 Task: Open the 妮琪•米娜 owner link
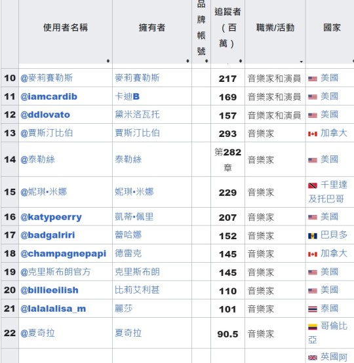(x=134, y=192)
